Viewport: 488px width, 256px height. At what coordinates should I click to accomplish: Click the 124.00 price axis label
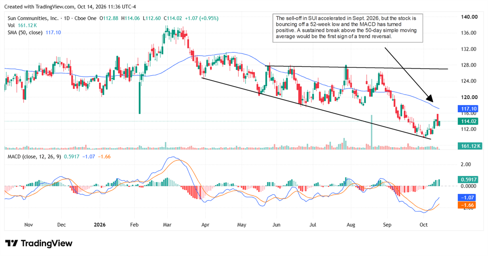coord(468,81)
